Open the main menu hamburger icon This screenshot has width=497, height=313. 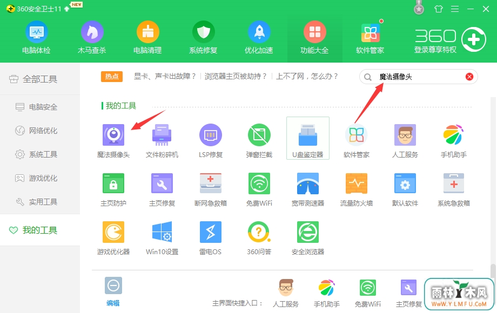[455, 9]
